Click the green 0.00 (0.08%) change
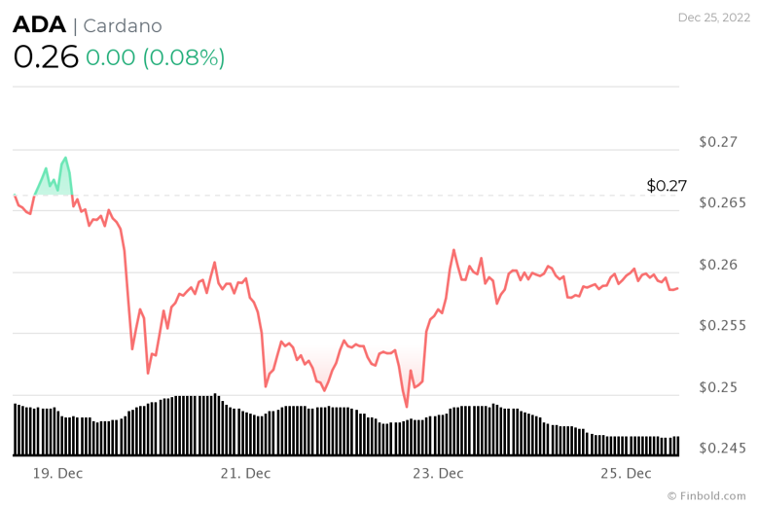The width and height of the screenshot is (759, 506). 155,57
